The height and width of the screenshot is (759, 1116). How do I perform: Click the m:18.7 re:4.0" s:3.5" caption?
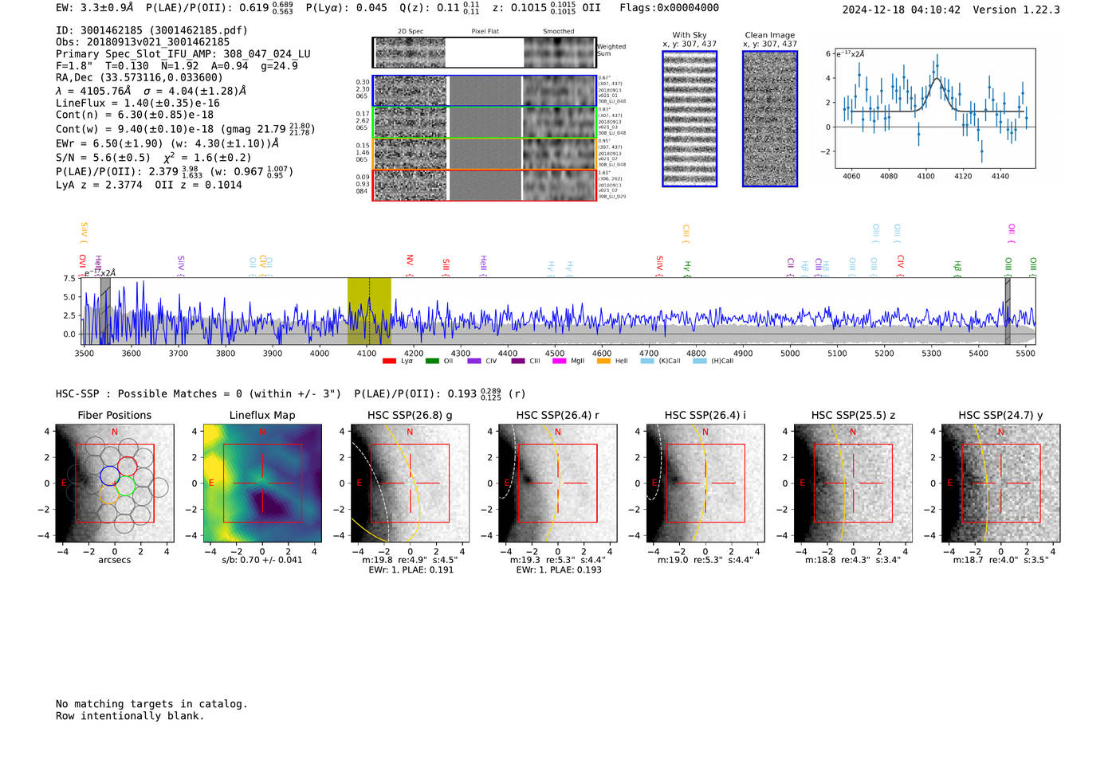(1000, 560)
